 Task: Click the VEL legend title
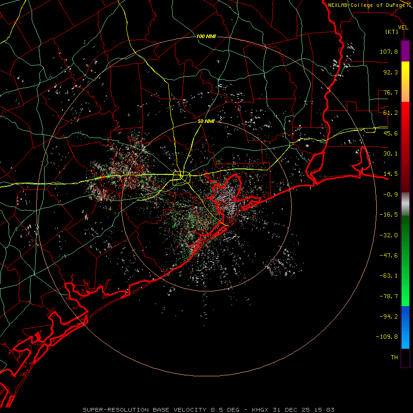[403, 28]
